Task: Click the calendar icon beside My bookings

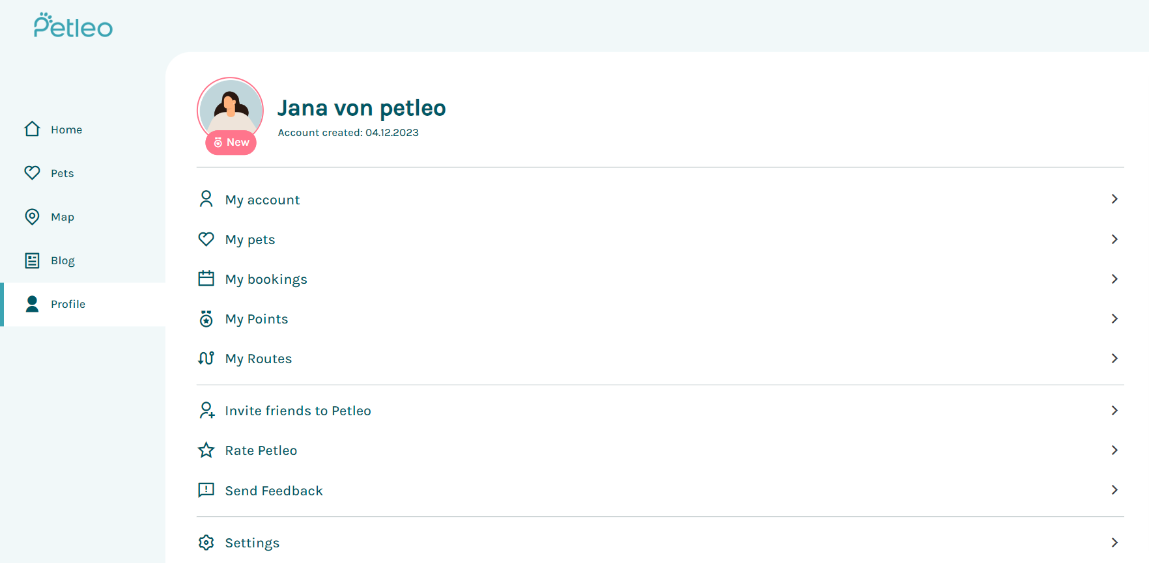Action: click(206, 279)
